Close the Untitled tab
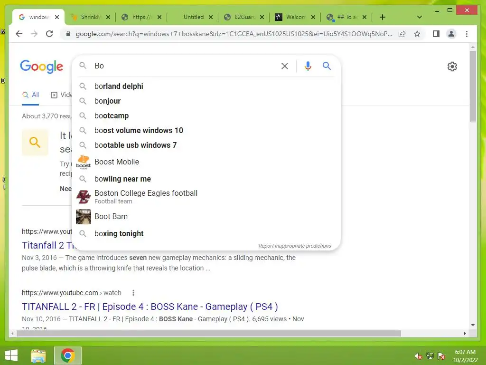Image resolution: width=486 pixels, height=365 pixels. pos(211,17)
